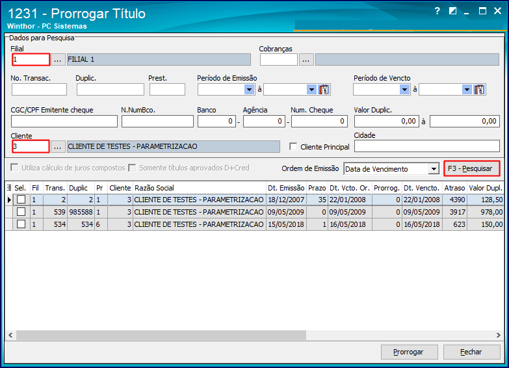
Task: Click CGC/CPF Emitente cheque field
Action: coord(64,122)
